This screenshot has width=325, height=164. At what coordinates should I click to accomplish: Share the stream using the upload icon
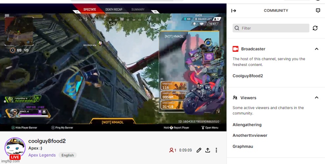click(x=208, y=150)
